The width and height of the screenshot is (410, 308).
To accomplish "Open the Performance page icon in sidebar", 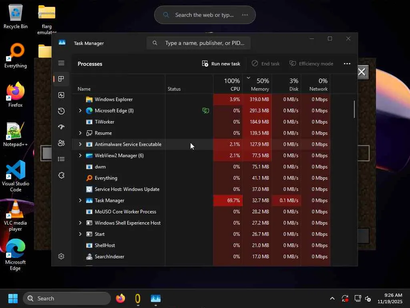I will point(61,95).
